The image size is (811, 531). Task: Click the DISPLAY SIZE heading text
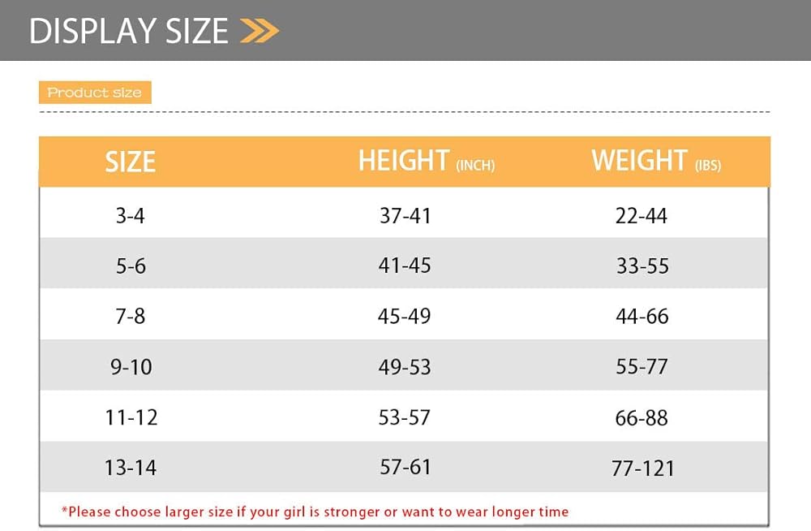pos(129,31)
